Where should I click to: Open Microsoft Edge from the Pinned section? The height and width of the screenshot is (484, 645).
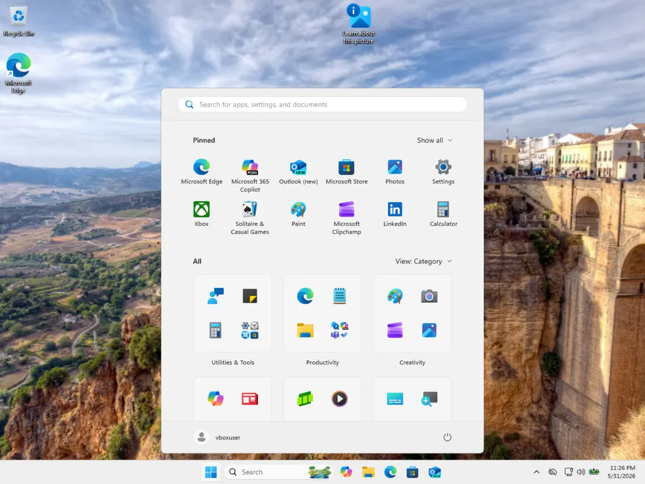[x=202, y=172]
